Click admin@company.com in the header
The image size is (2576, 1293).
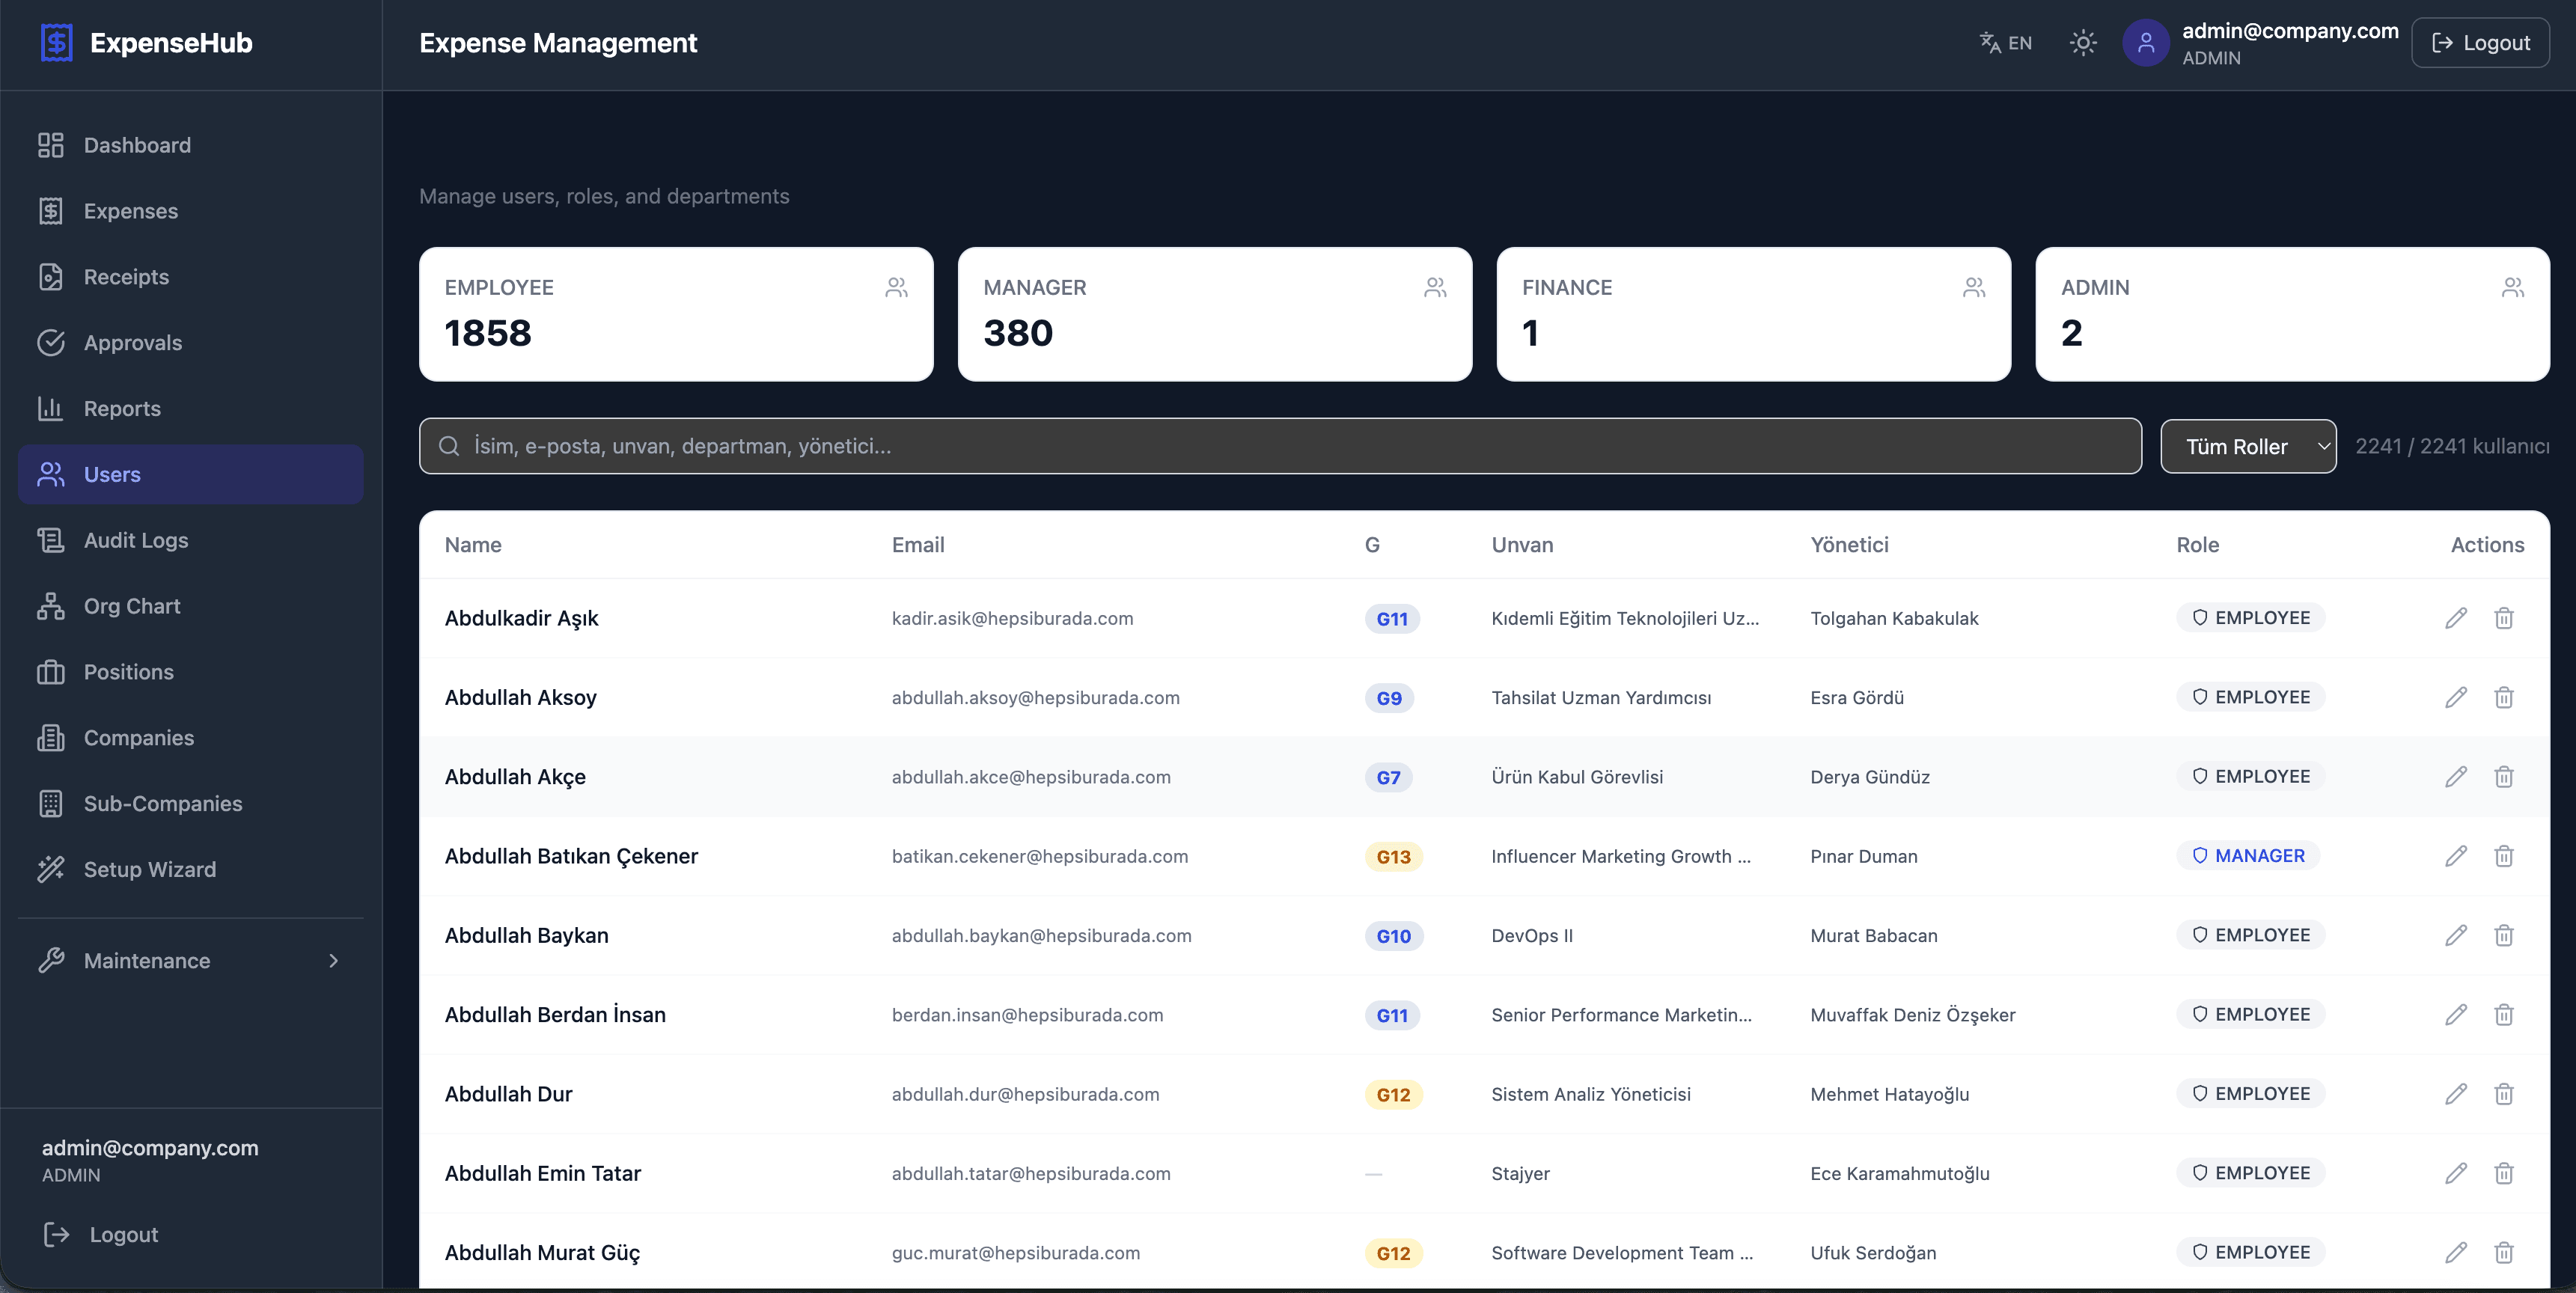(2290, 31)
